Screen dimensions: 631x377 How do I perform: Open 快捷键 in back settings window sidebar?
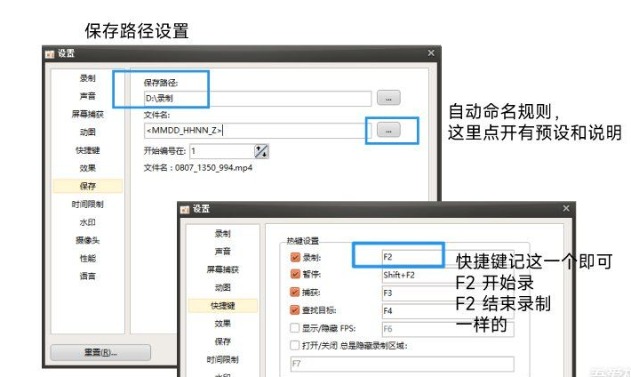87,150
